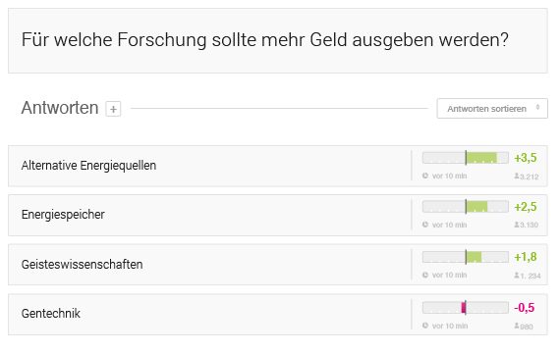Click the Alternative Energiequellen rating bar
560x353 pixels.
tap(466, 158)
